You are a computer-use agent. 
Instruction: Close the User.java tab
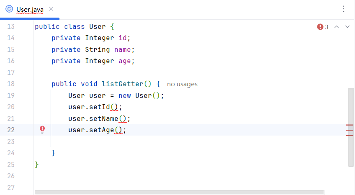(51, 9)
